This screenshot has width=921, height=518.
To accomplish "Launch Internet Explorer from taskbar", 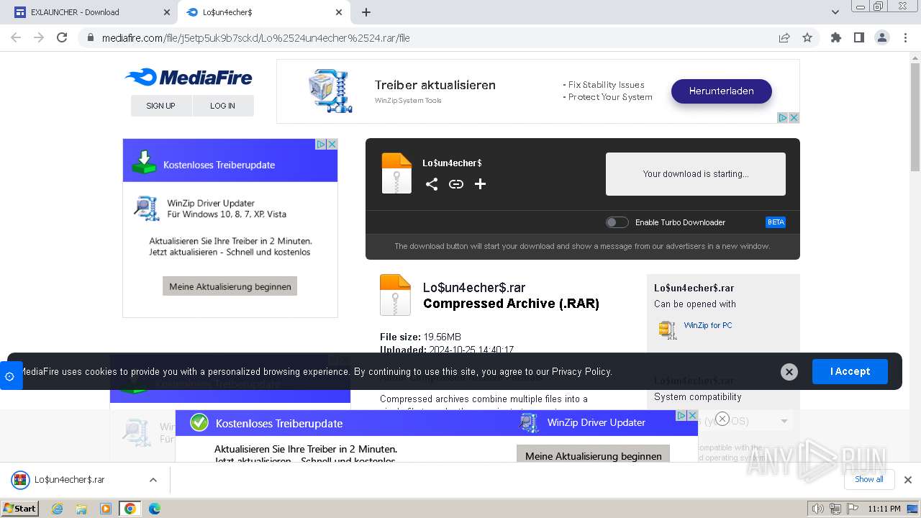I will (x=58, y=509).
